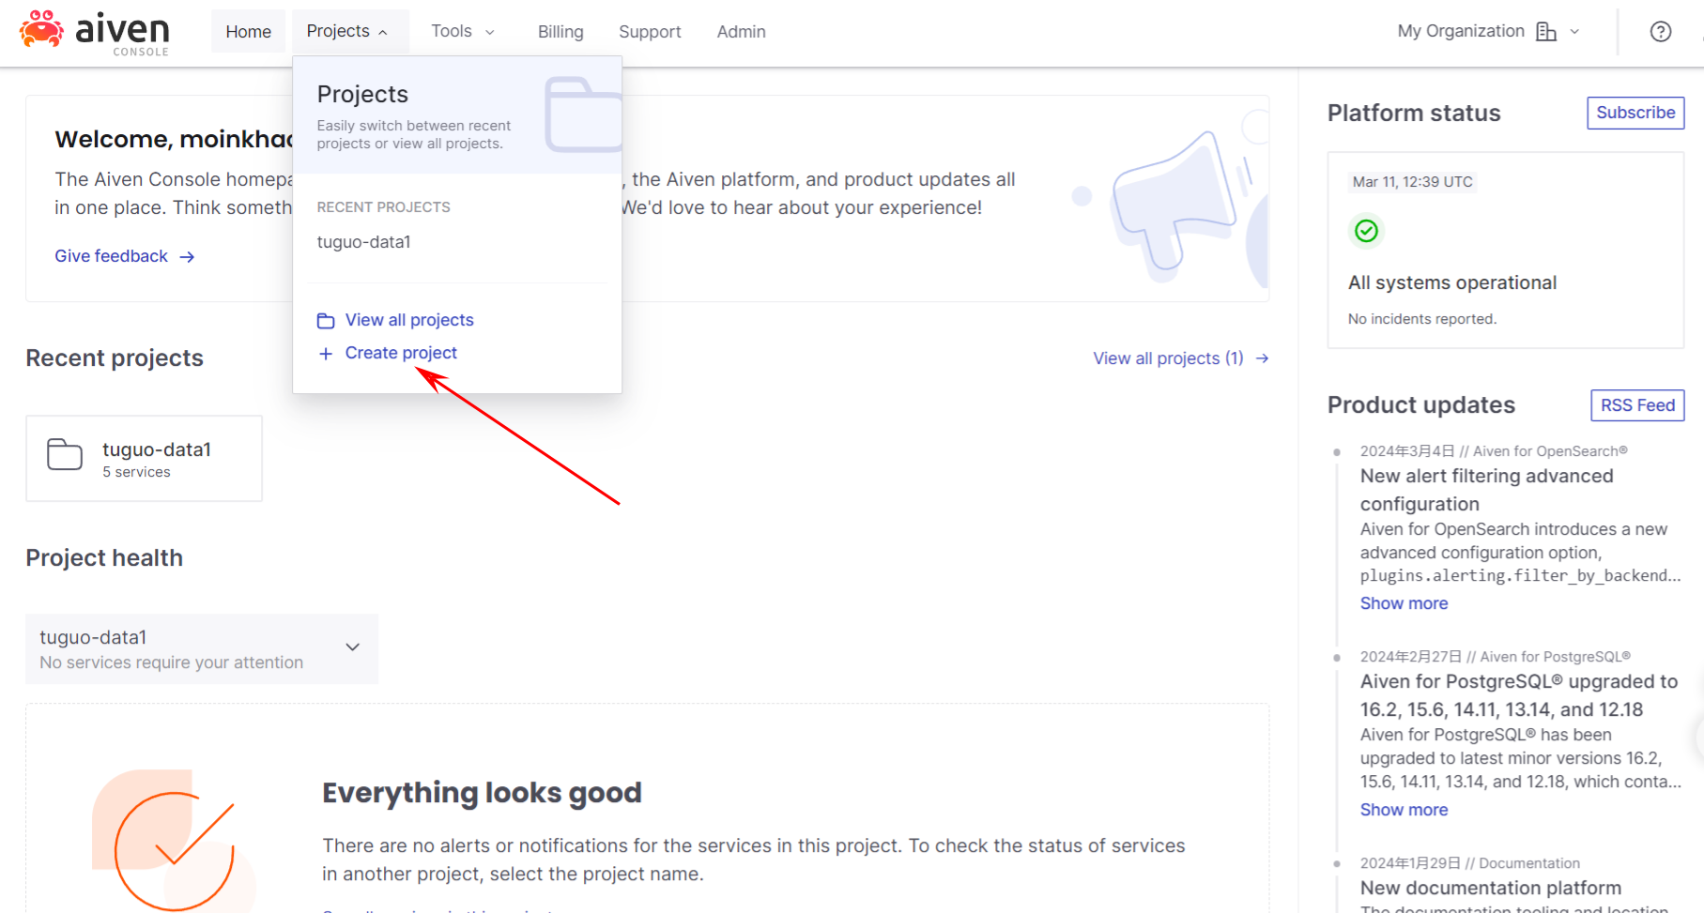
Task: Click the arrow icon next to Give feedback
Action: pos(187,257)
